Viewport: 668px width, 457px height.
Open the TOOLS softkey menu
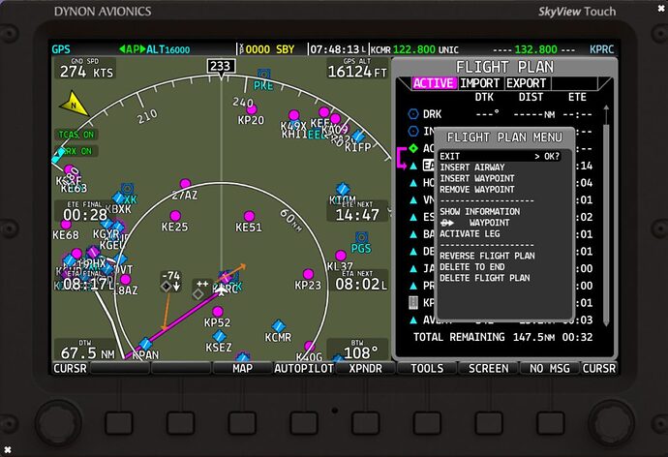point(427,368)
